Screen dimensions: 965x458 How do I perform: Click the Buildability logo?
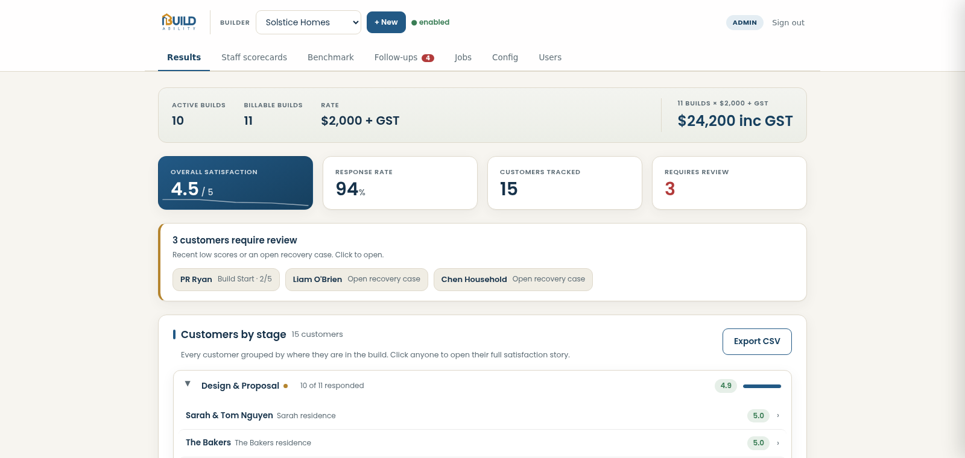179,22
